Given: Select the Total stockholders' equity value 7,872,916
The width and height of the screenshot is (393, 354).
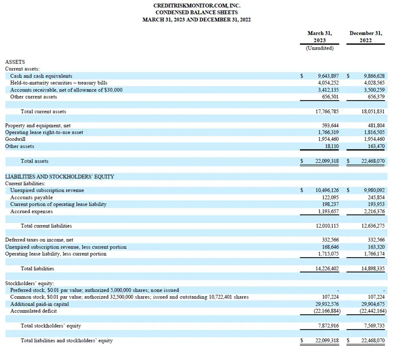Looking at the screenshot, I should click(x=328, y=326).
